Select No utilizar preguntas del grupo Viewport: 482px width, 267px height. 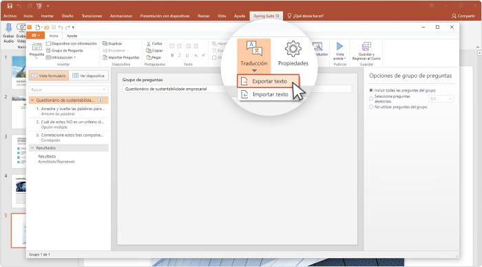[371, 107]
